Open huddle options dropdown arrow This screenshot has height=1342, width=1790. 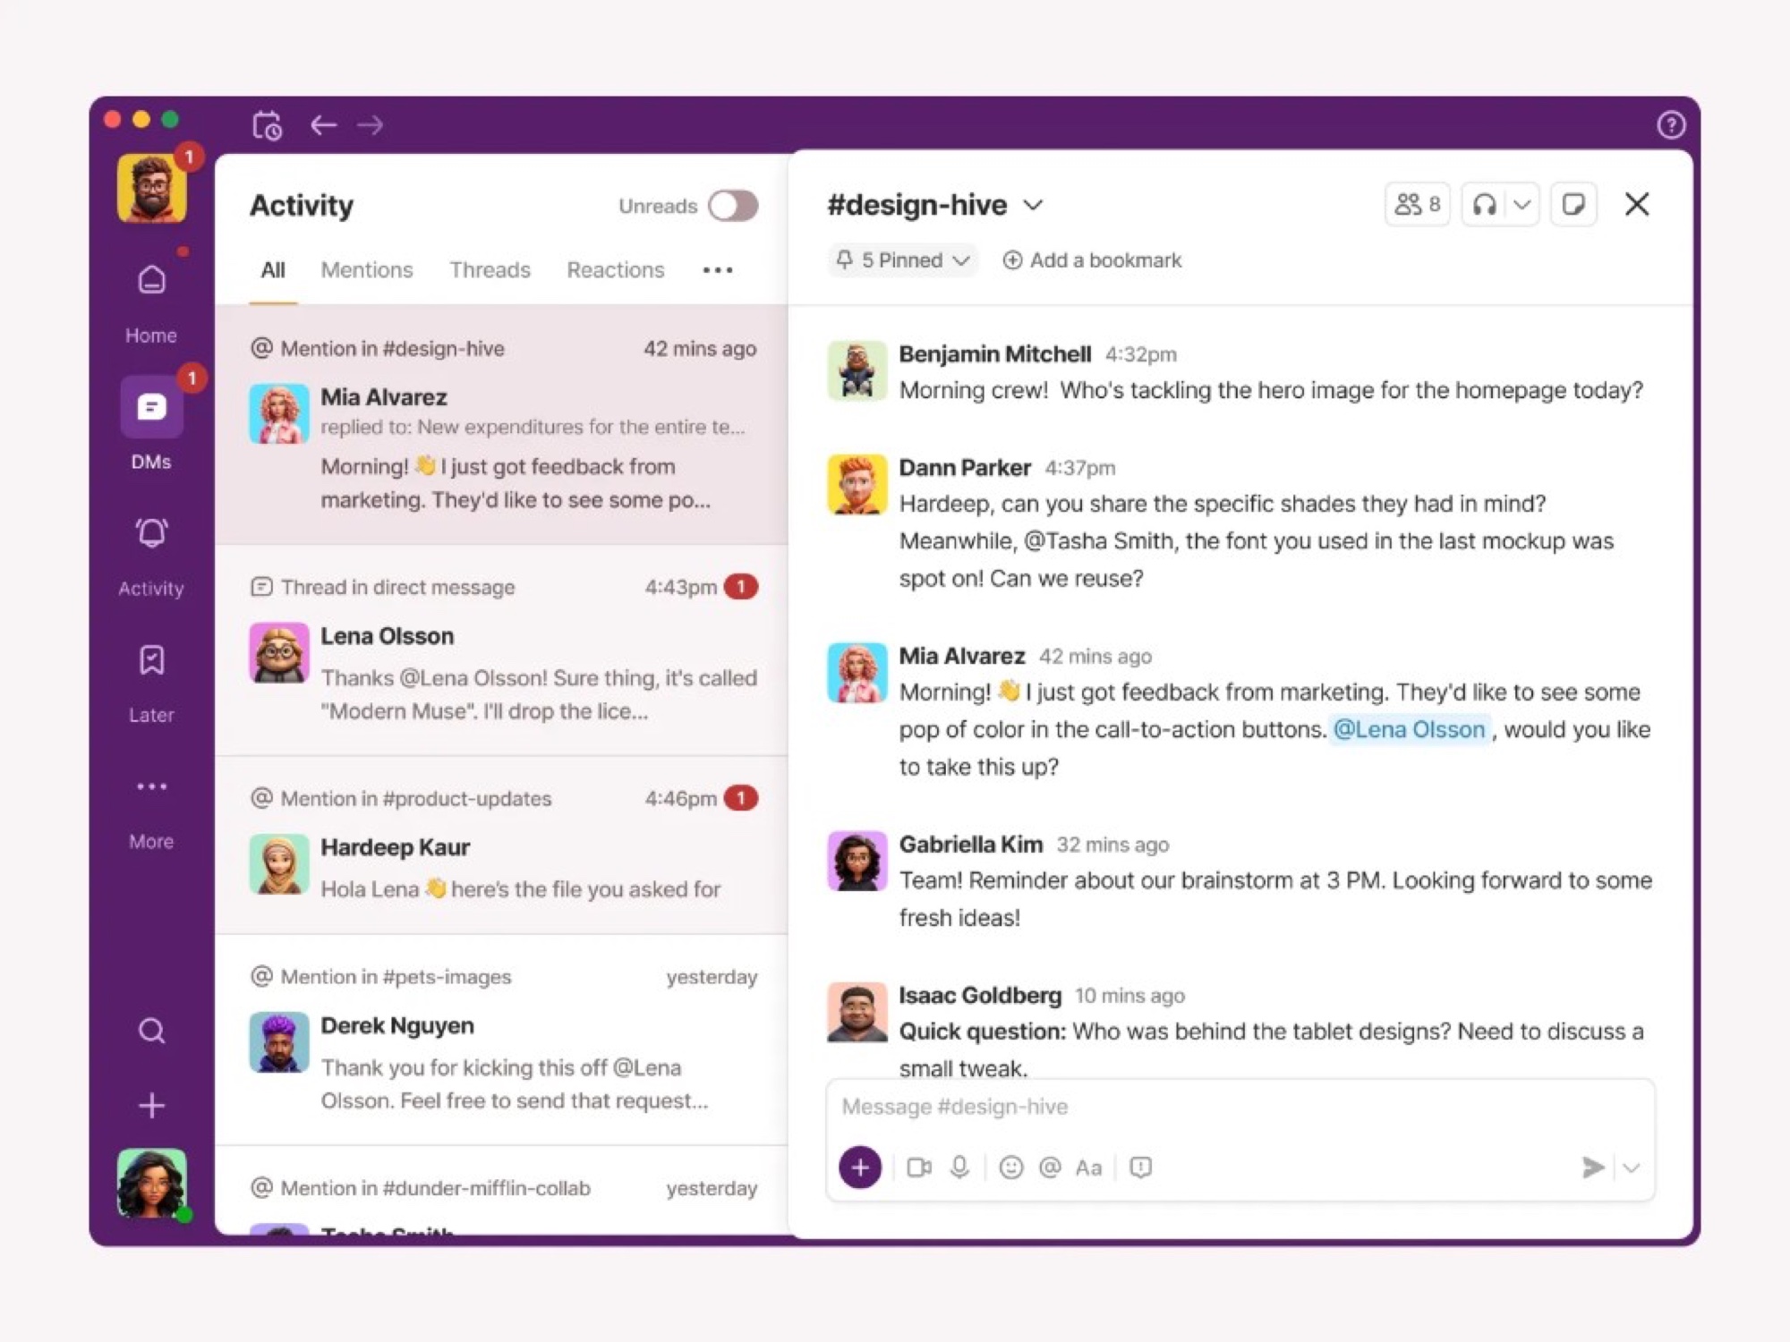point(1521,205)
